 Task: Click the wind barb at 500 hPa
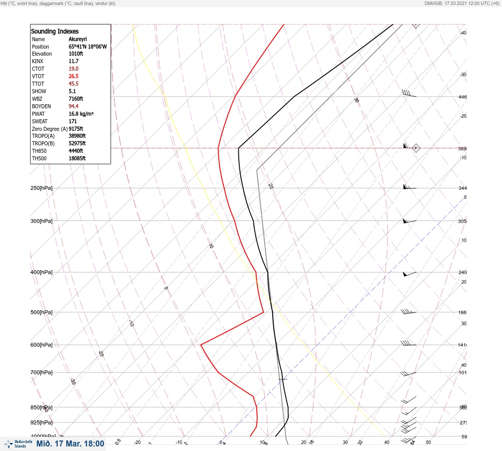408,312
